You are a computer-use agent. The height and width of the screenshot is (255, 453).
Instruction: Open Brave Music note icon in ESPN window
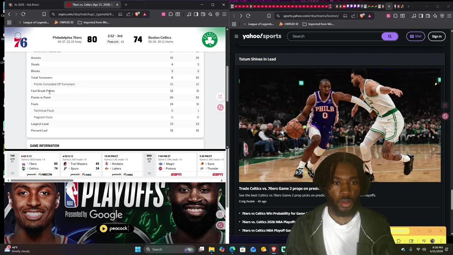(189, 14)
